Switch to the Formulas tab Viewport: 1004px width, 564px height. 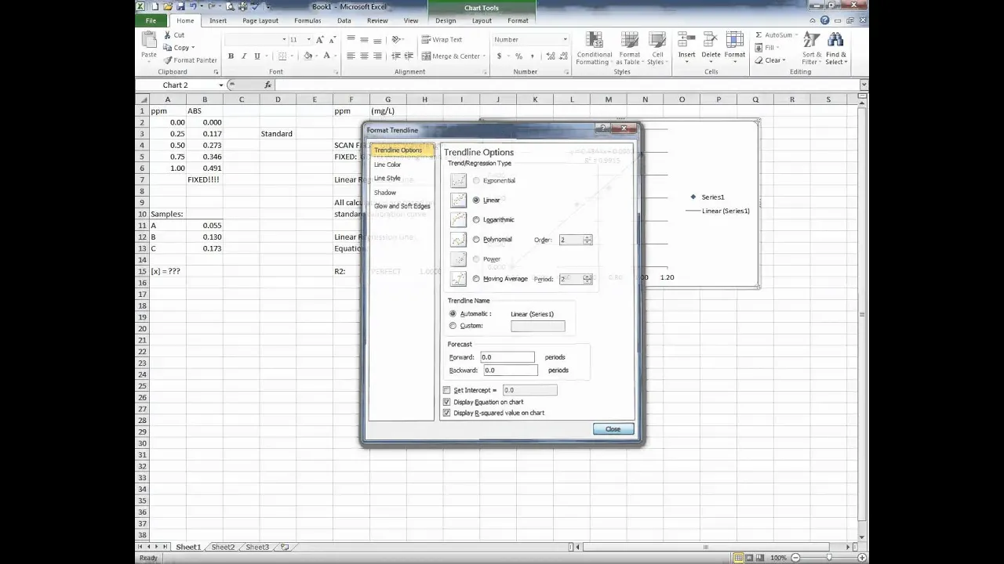pyautogui.click(x=307, y=20)
